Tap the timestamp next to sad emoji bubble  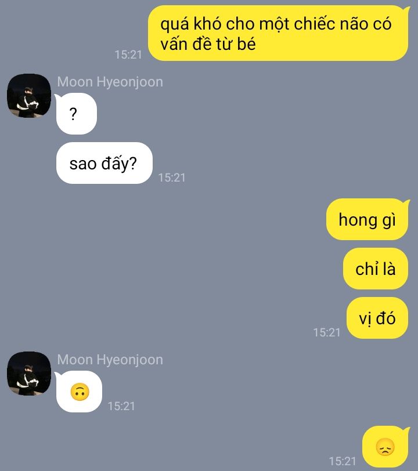(343, 461)
